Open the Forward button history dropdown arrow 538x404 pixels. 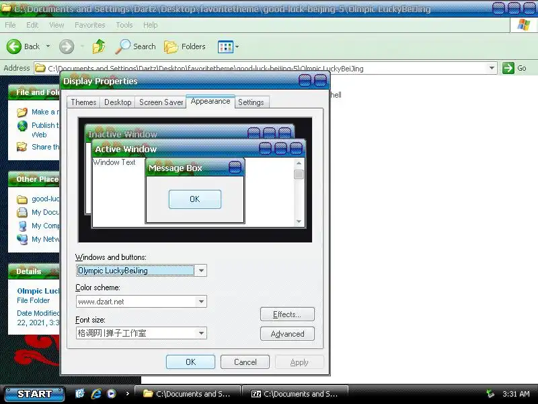tap(82, 46)
